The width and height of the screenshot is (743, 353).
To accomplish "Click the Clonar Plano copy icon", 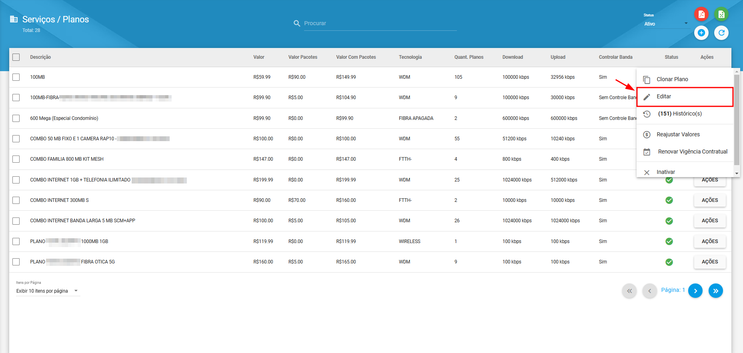I will 647,80.
